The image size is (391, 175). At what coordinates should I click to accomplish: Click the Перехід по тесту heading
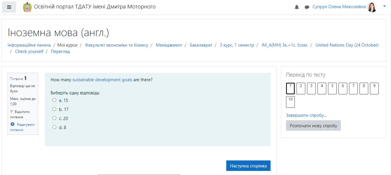point(306,75)
